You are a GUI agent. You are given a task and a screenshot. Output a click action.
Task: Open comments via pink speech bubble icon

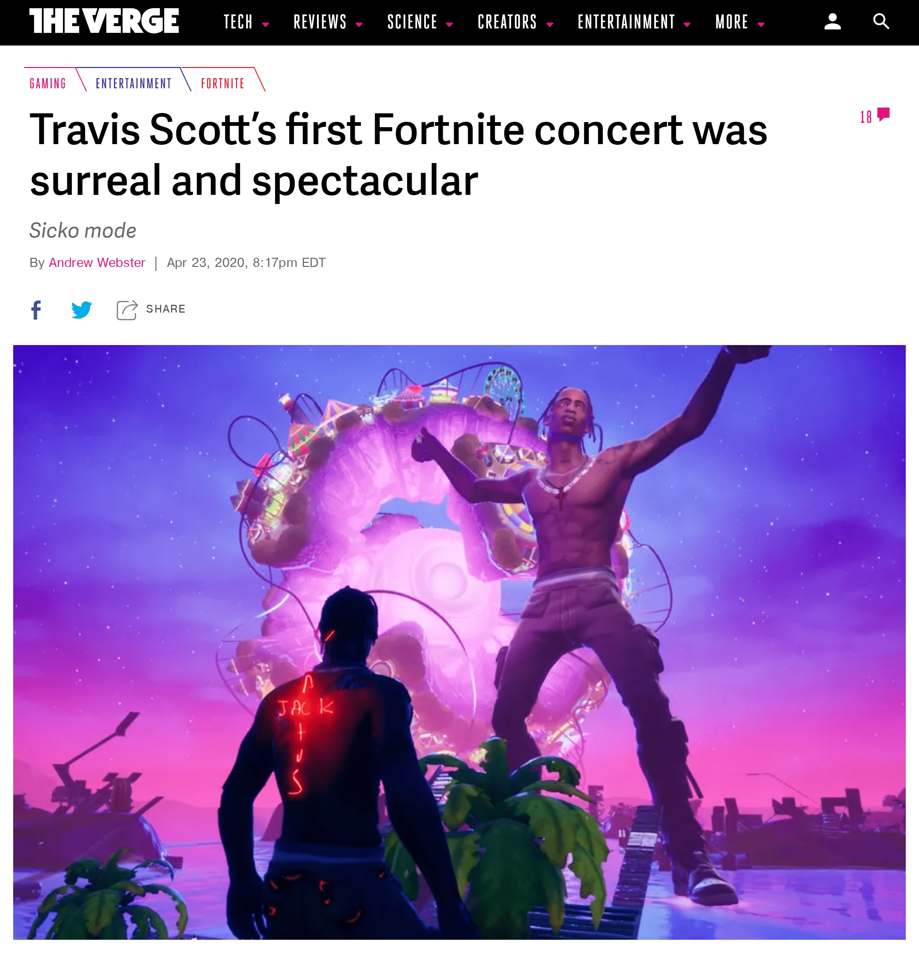pyautogui.click(x=883, y=115)
